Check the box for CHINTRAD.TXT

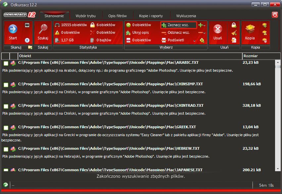(x=6, y=106)
